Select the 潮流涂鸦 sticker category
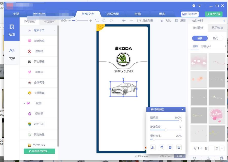This screenshot has height=162, width=228. point(39,41)
